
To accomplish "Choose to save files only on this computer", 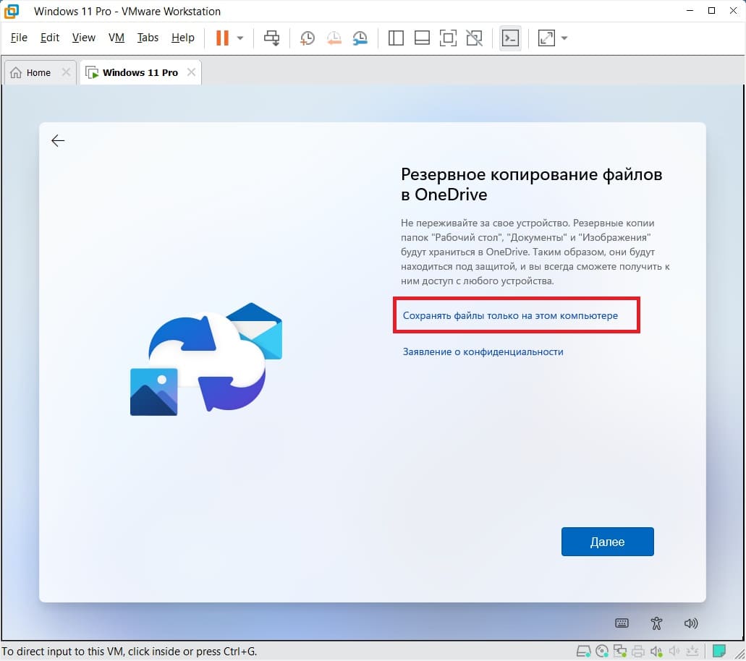I will [x=510, y=316].
